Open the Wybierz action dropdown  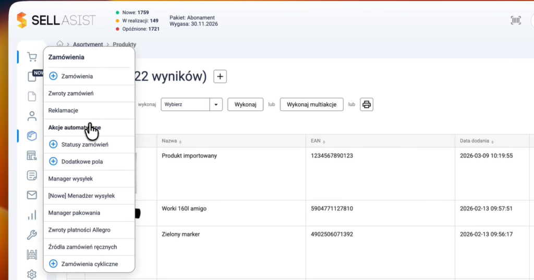(192, 104)
